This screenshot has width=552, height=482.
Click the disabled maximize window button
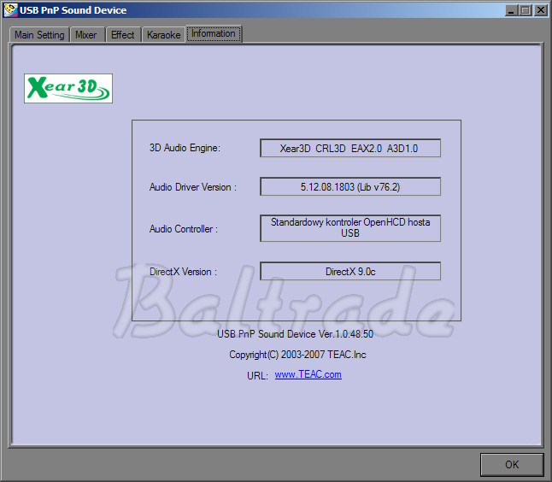pos(525,10)
